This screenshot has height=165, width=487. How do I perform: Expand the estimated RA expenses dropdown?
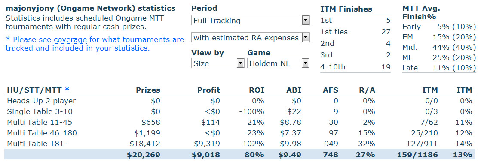coord(250,38)
